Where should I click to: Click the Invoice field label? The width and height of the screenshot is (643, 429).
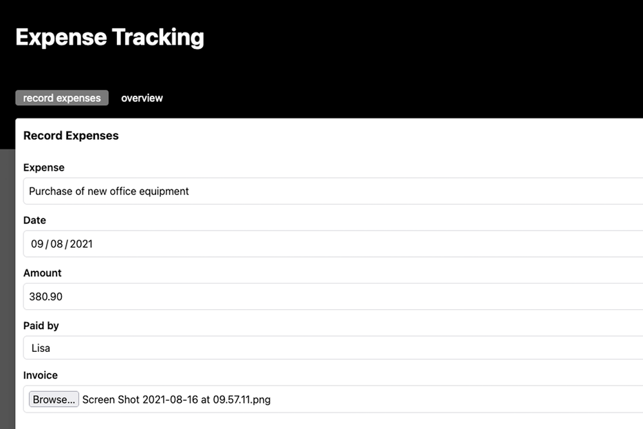pos(40,375)
